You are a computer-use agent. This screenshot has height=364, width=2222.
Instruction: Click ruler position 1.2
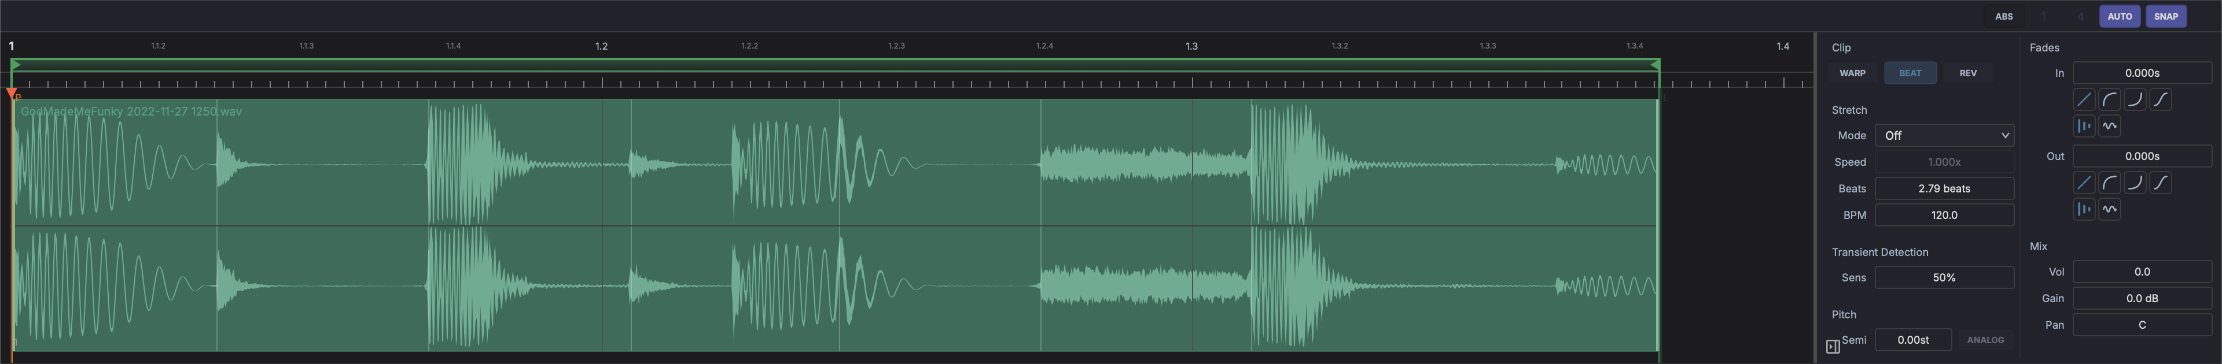pyautogui.click(x=601, y=46)
